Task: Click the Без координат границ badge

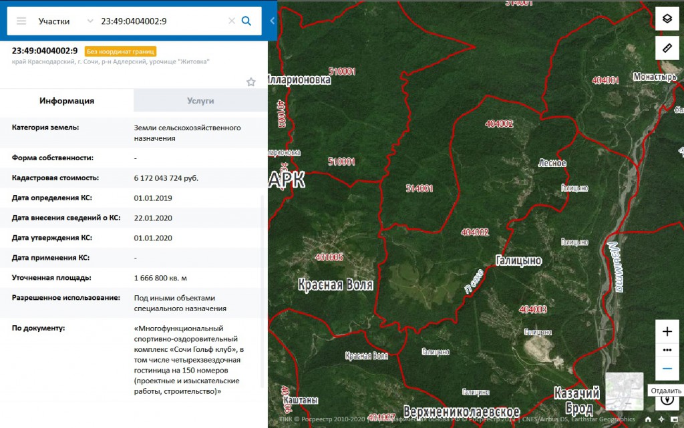Action: [120, 51]
